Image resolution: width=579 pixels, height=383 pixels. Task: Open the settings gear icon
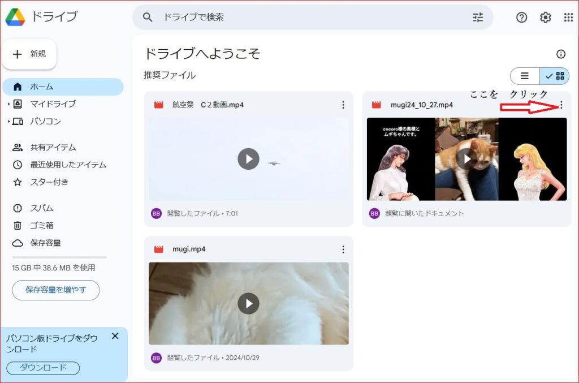[x=545, y=18]
